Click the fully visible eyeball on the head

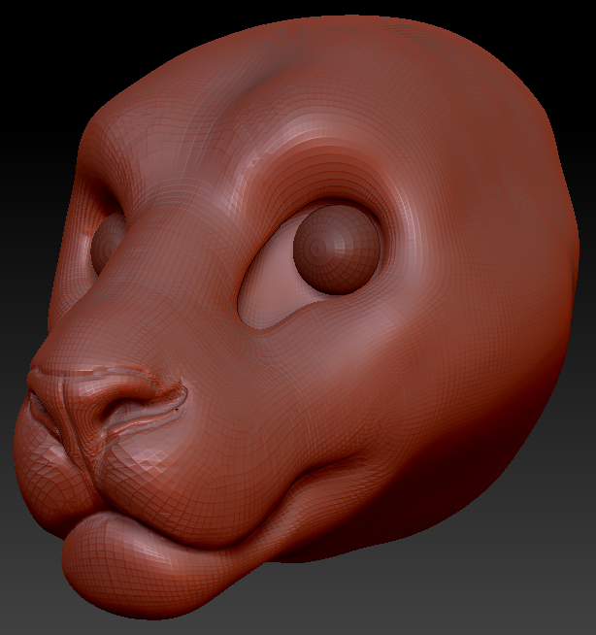click(x=337, y=248)
